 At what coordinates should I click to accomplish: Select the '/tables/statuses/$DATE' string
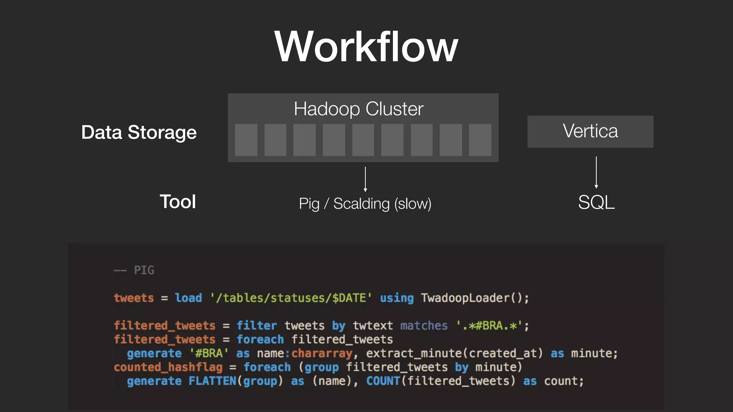coord(291,298)
